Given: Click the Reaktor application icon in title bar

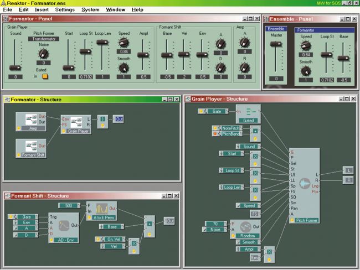Looking at the screenshot, I should point(3,3).
